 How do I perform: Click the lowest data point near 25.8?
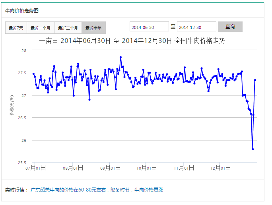pos(253,149)
